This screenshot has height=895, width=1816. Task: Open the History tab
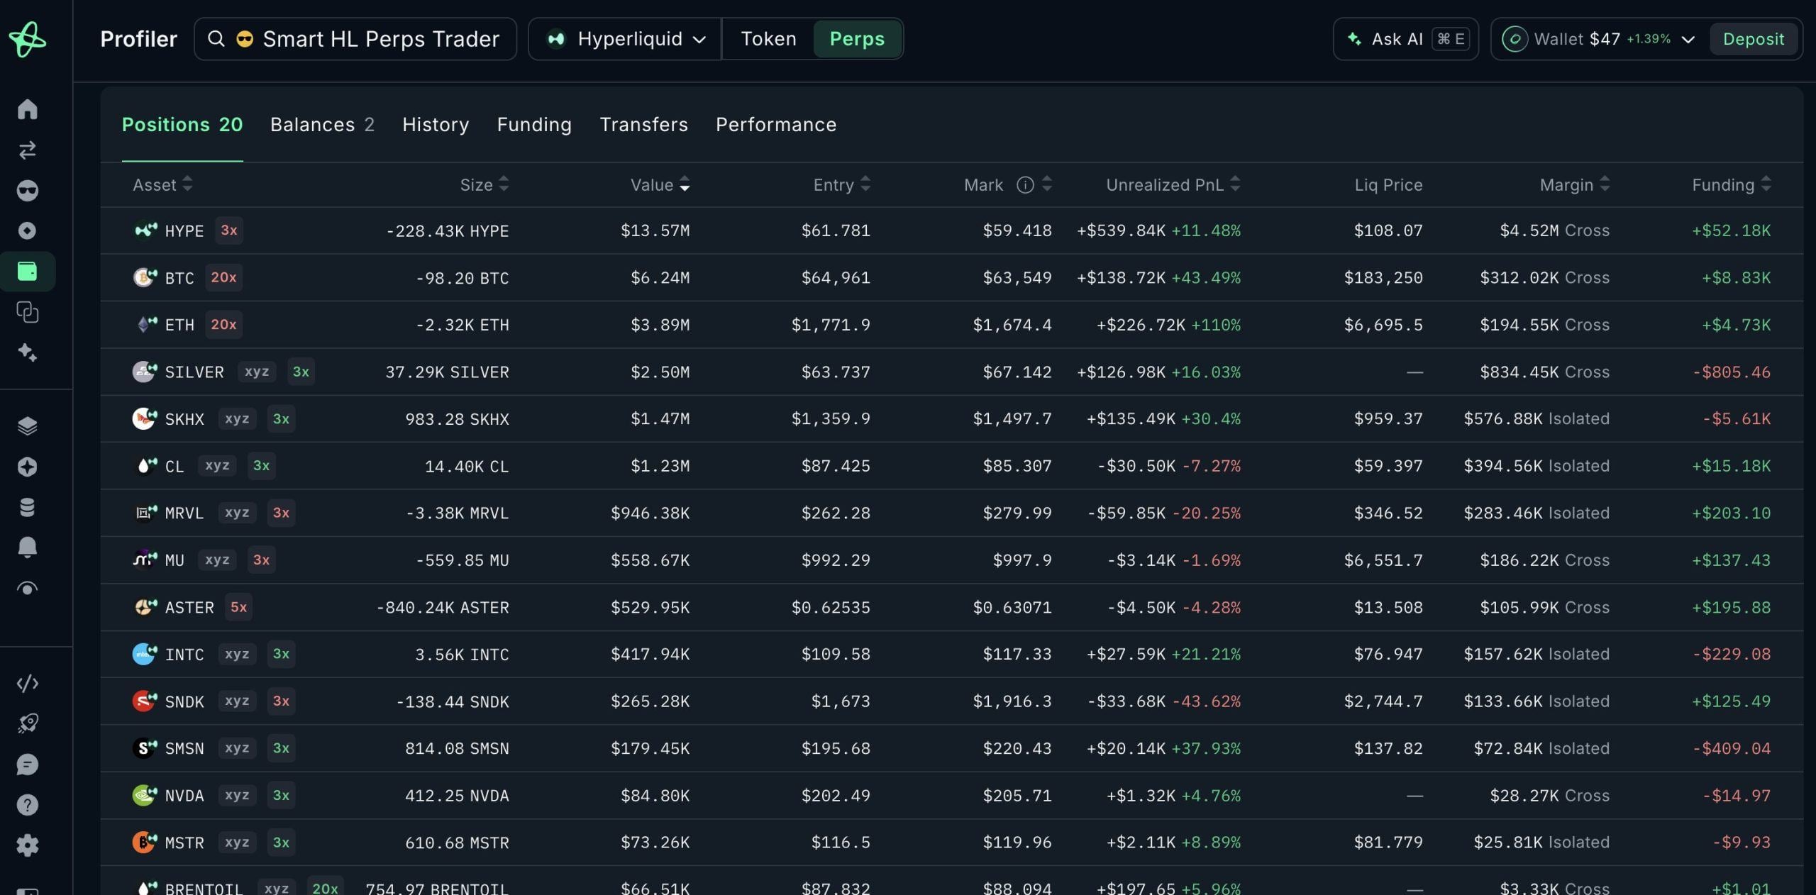coord(436,125)
